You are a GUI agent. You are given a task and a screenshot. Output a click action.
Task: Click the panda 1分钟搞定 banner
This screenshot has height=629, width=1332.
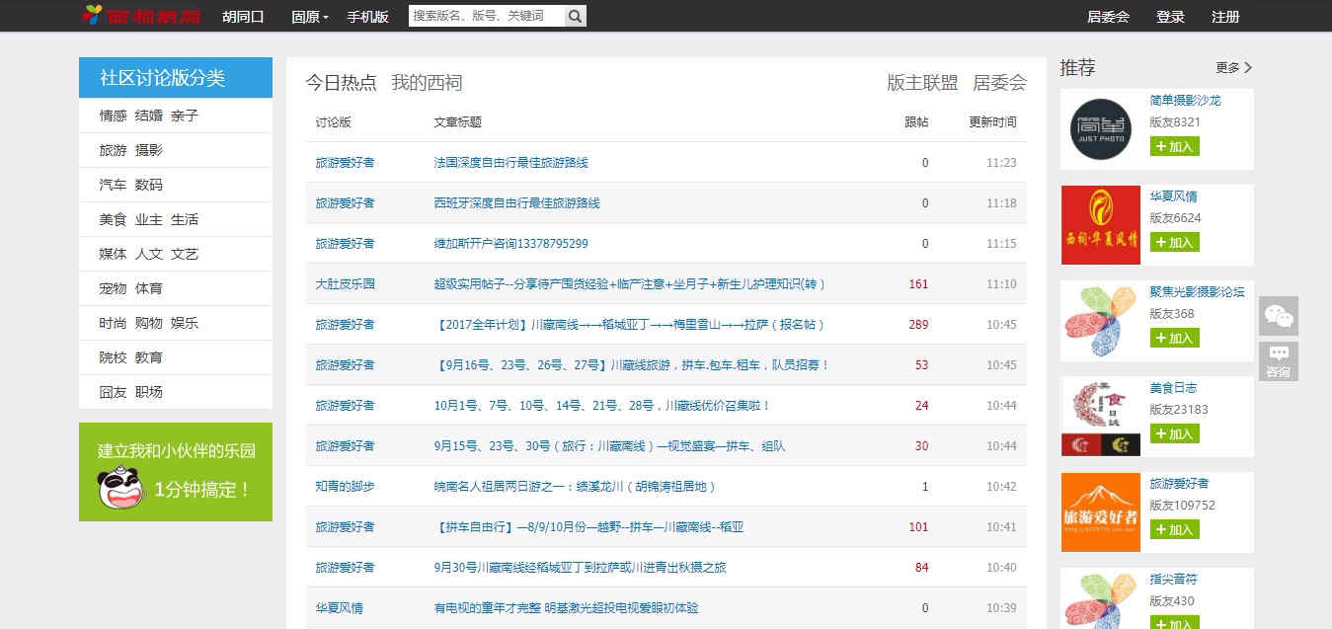pyautogui.click(x=176, y=472)
